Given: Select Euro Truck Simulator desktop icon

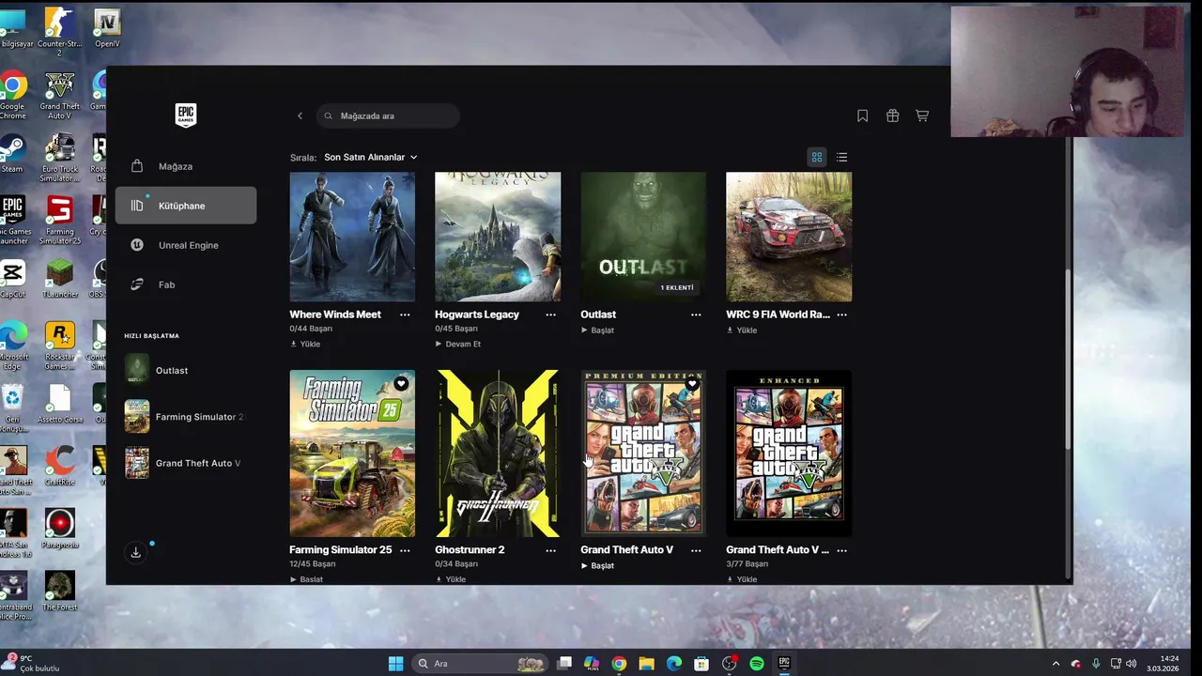Looking at the screenshot, I should coord(60,158).
